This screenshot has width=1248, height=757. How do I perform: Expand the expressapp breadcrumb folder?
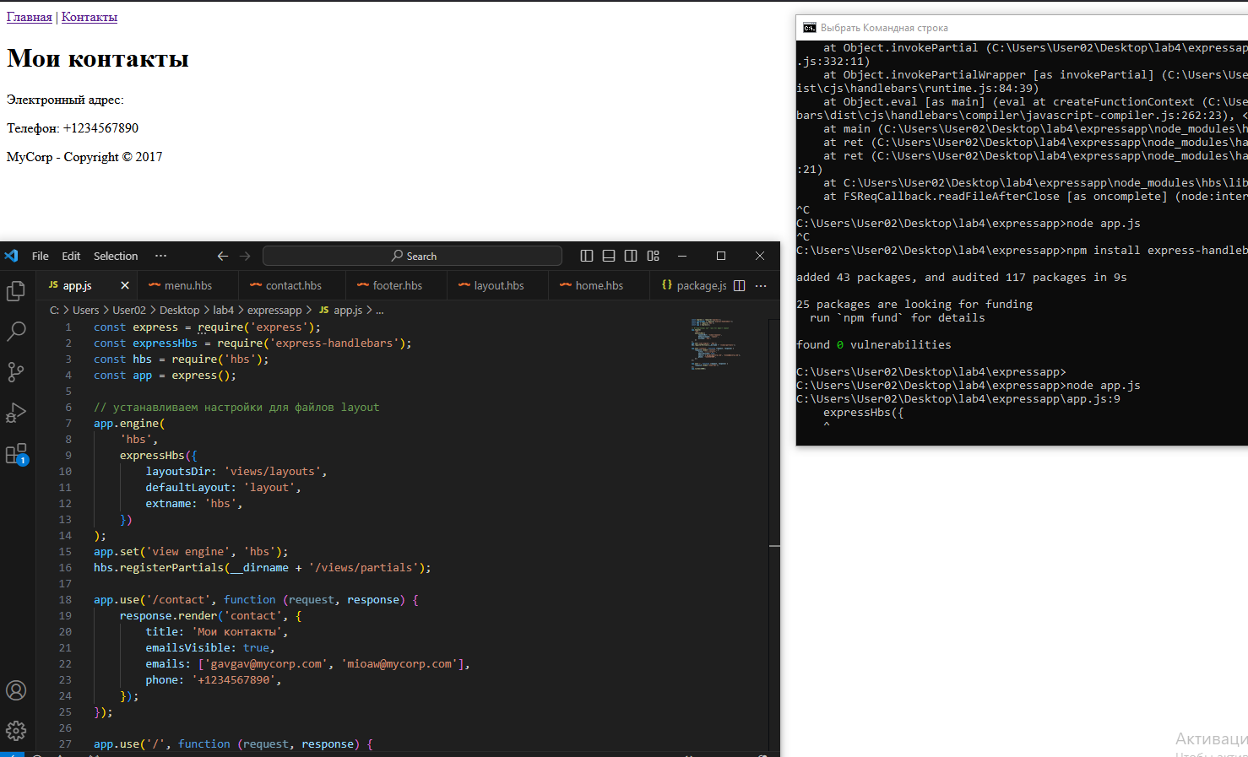(274, 311)
